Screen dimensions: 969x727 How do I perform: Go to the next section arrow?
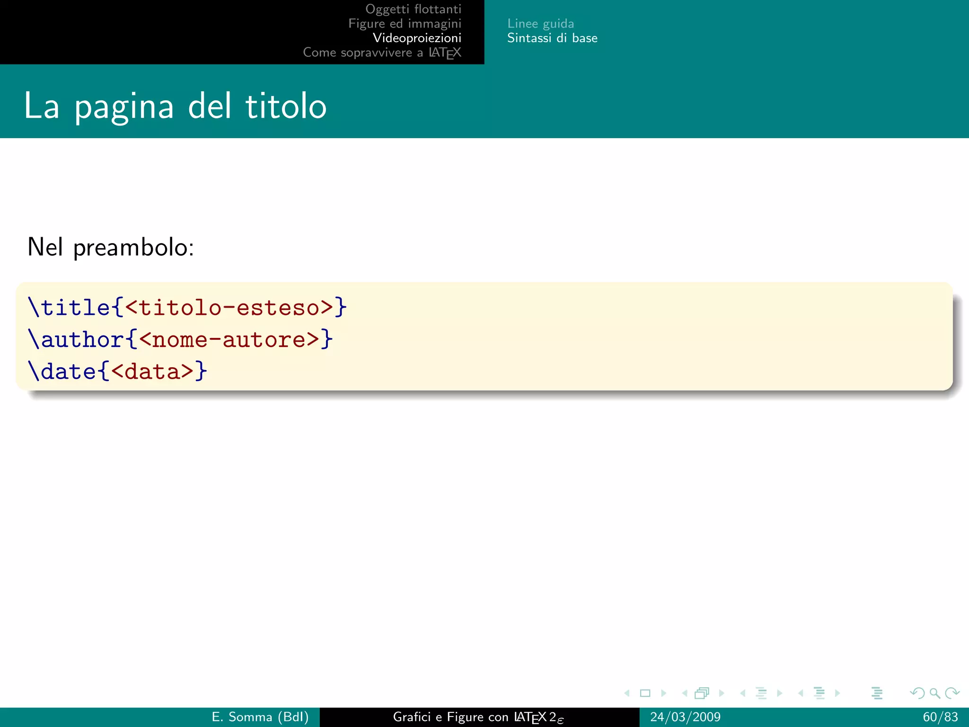[837, 693]
